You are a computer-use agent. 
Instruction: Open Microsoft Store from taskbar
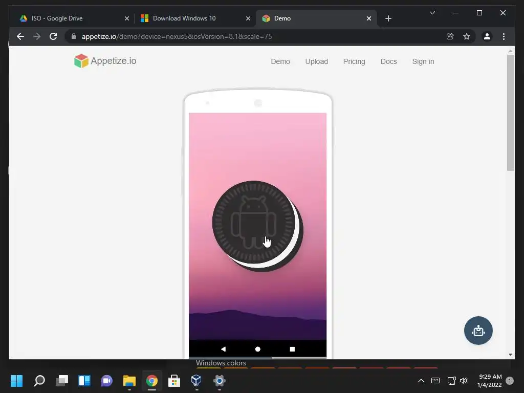click(174, 381)
